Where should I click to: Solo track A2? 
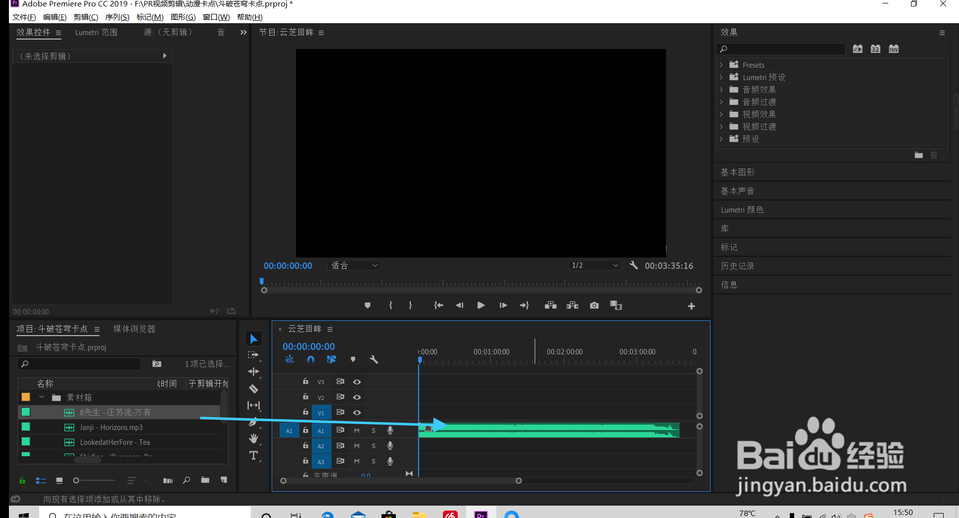click(x=374, y=446)
